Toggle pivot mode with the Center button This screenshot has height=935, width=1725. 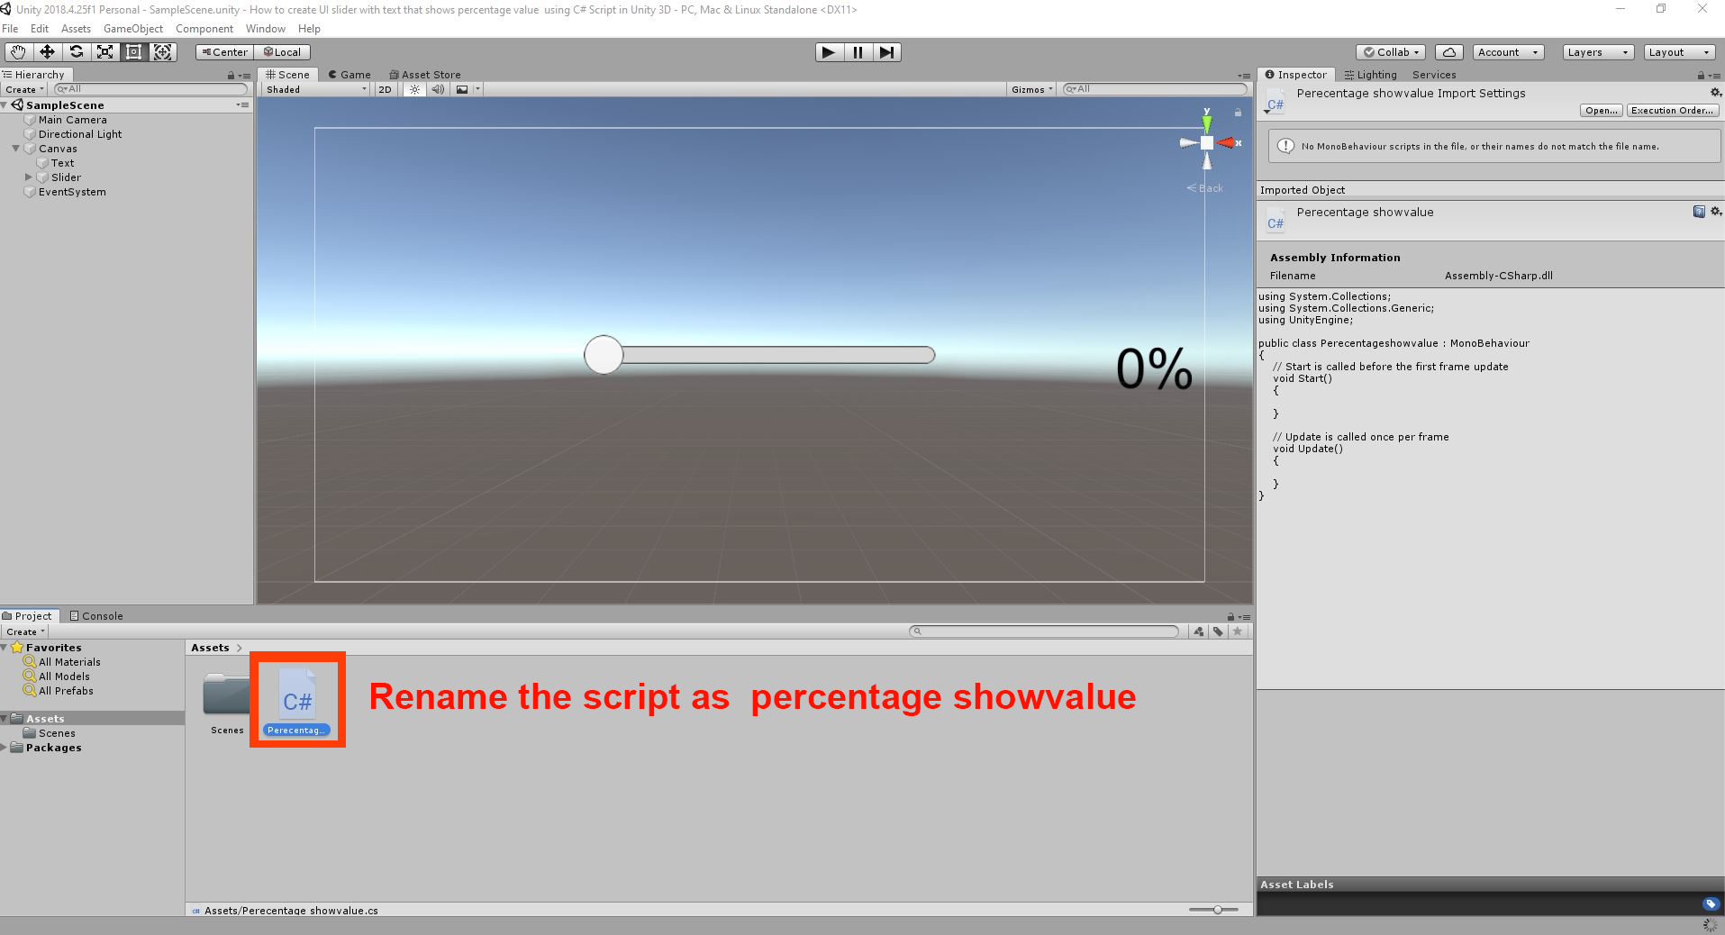click(223, 52)
